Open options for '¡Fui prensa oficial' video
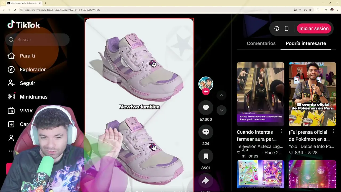 pos(334,131)
